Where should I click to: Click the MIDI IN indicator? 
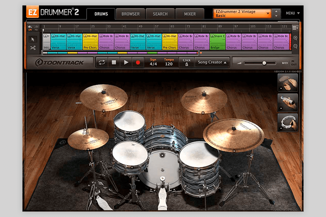click(293, 61)
